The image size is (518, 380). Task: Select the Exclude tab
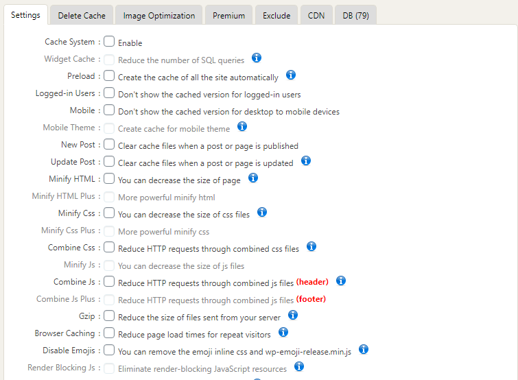[x=276, y=15]
